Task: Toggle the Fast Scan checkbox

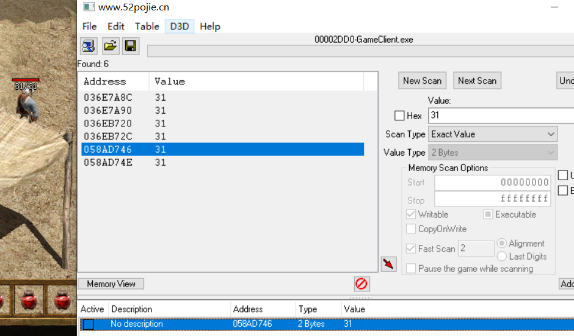Action: coord(411,249)
